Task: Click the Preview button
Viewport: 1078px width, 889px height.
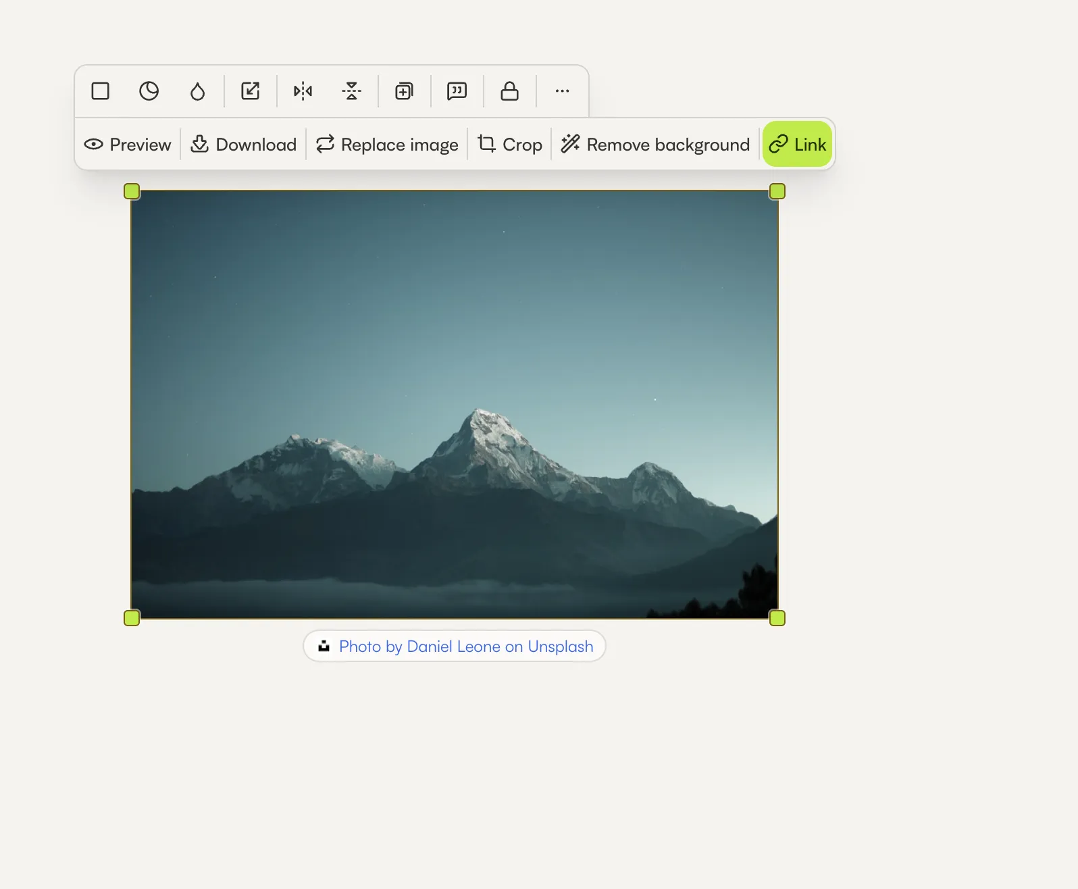Action: click(128, 145)
